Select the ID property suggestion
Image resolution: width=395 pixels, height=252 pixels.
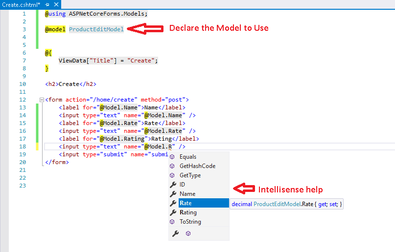(183, 185)
